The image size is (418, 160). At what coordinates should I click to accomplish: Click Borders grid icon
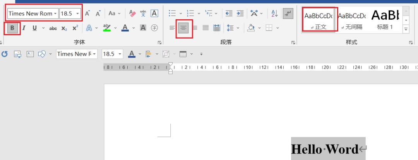pyautogui.click(x=269, y=28)
